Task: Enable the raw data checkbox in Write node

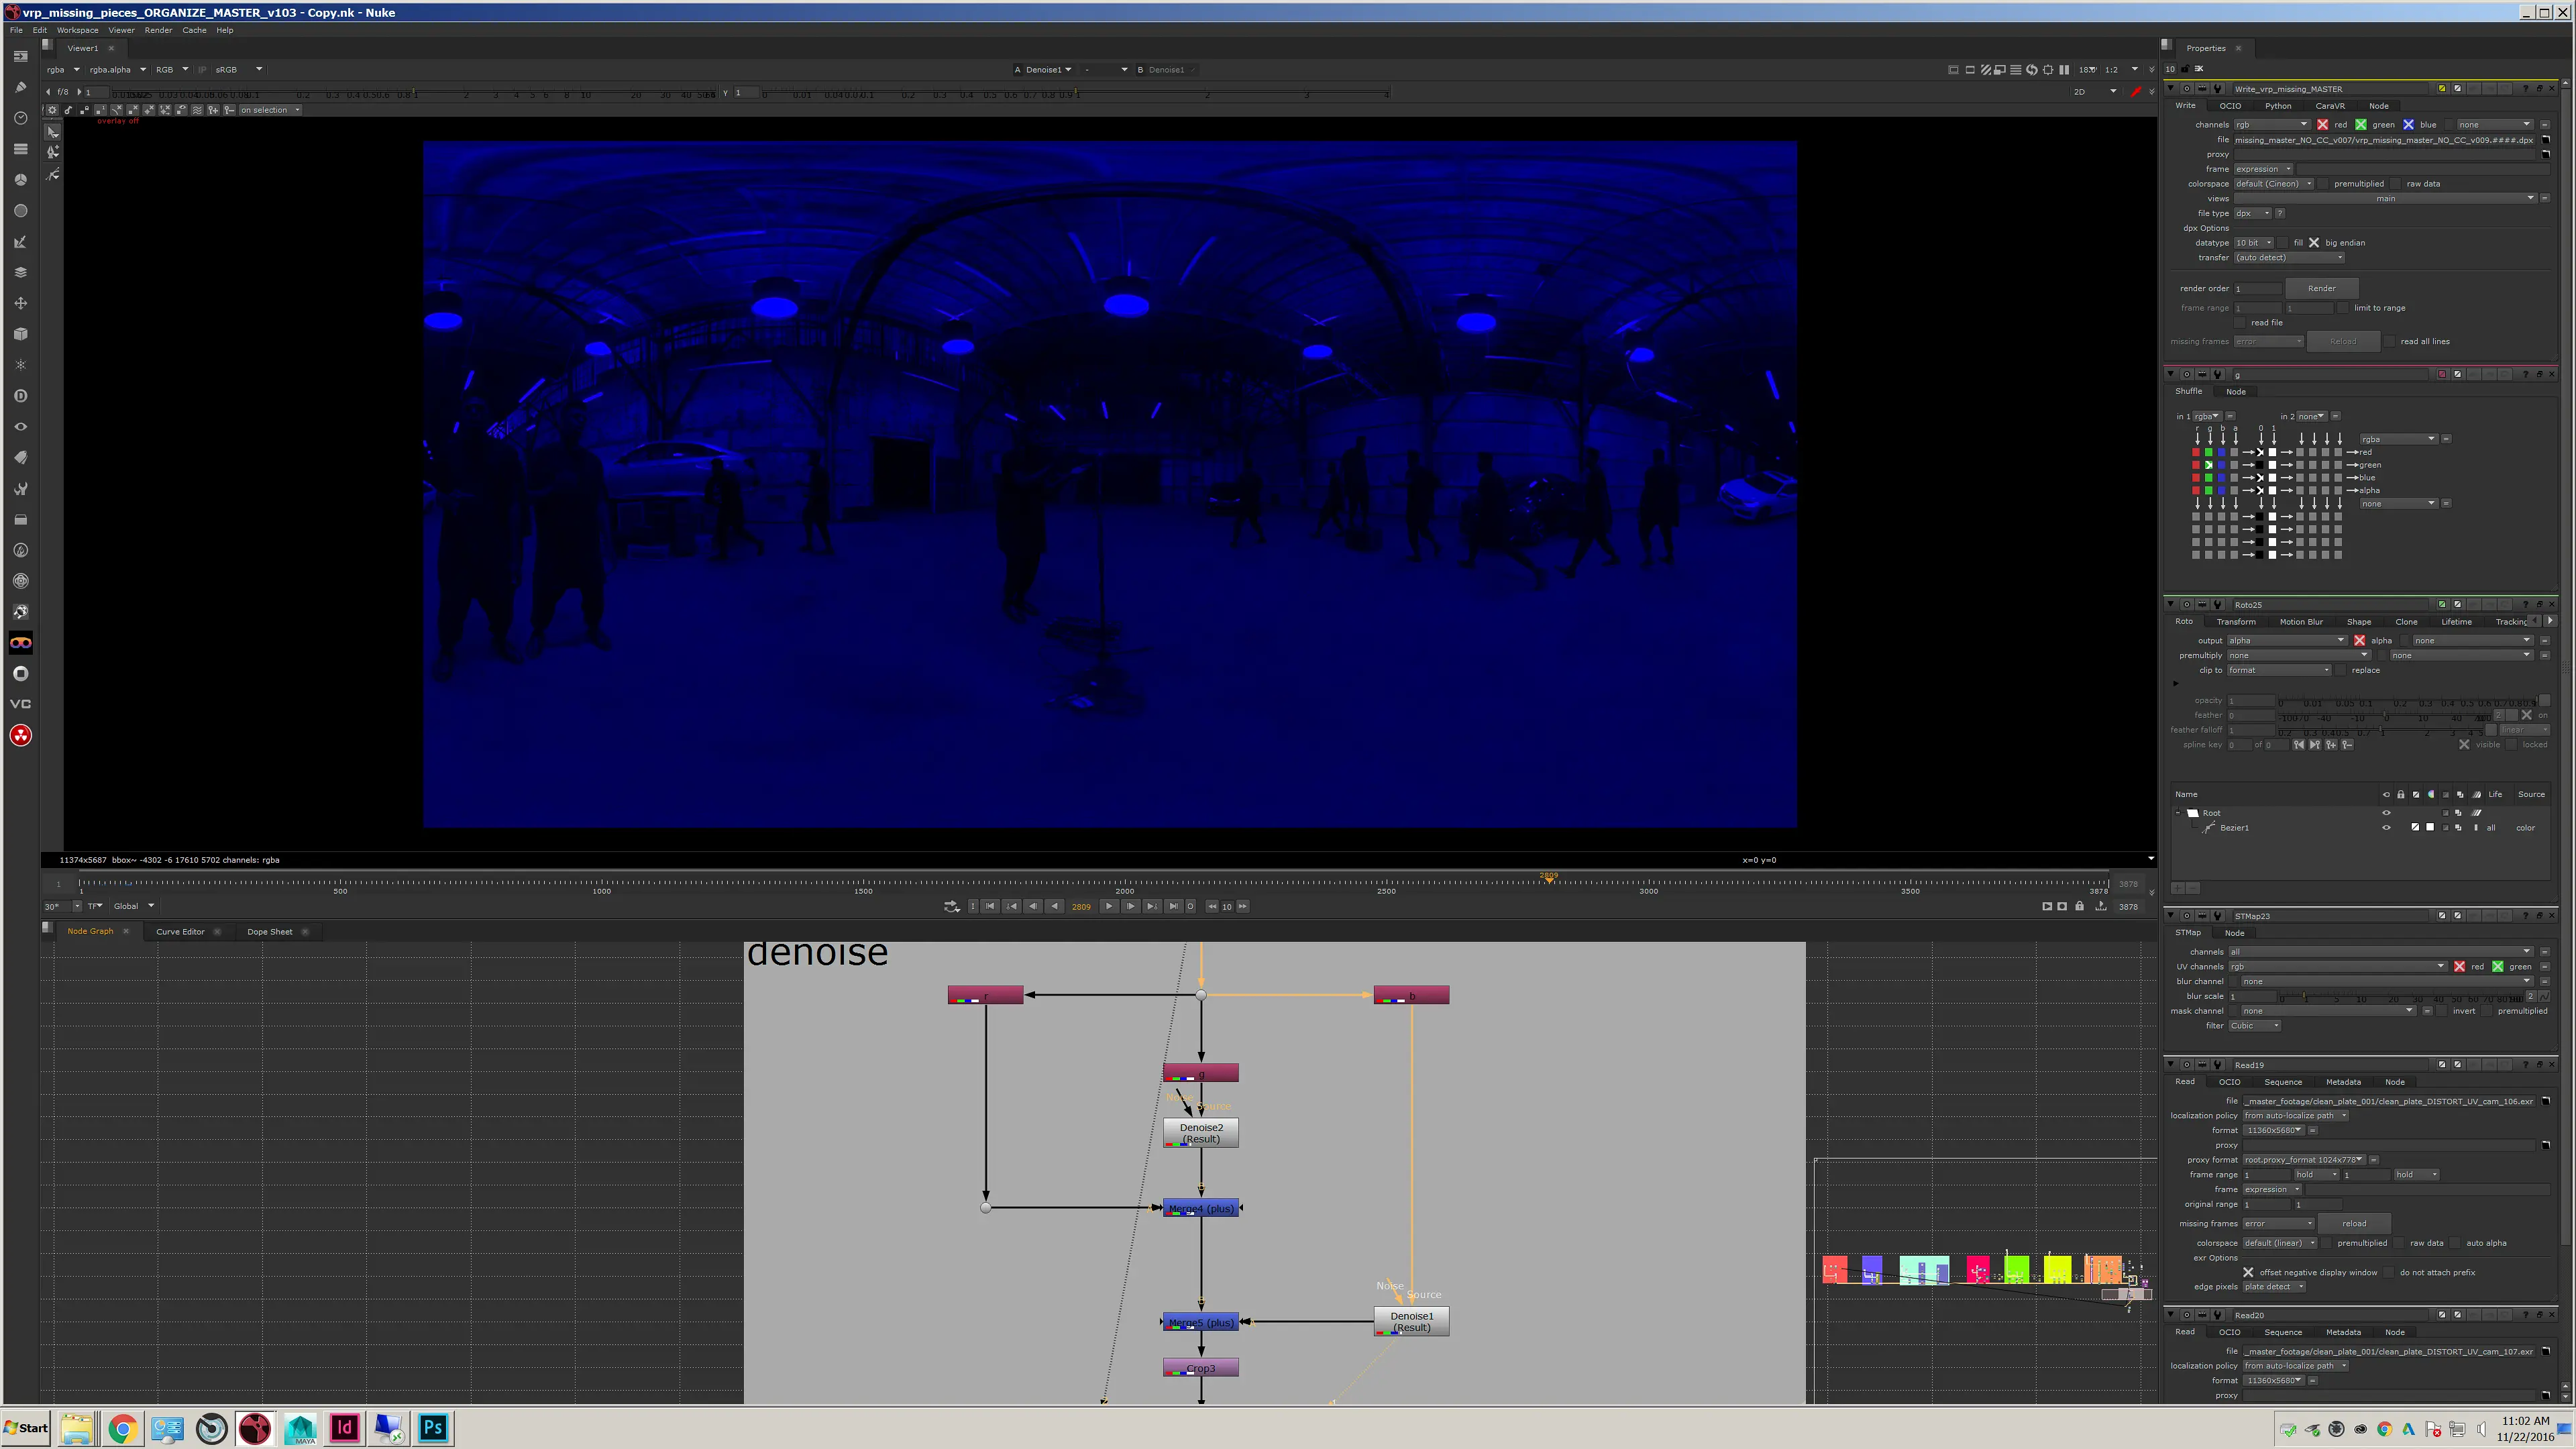Action: 2396,184
